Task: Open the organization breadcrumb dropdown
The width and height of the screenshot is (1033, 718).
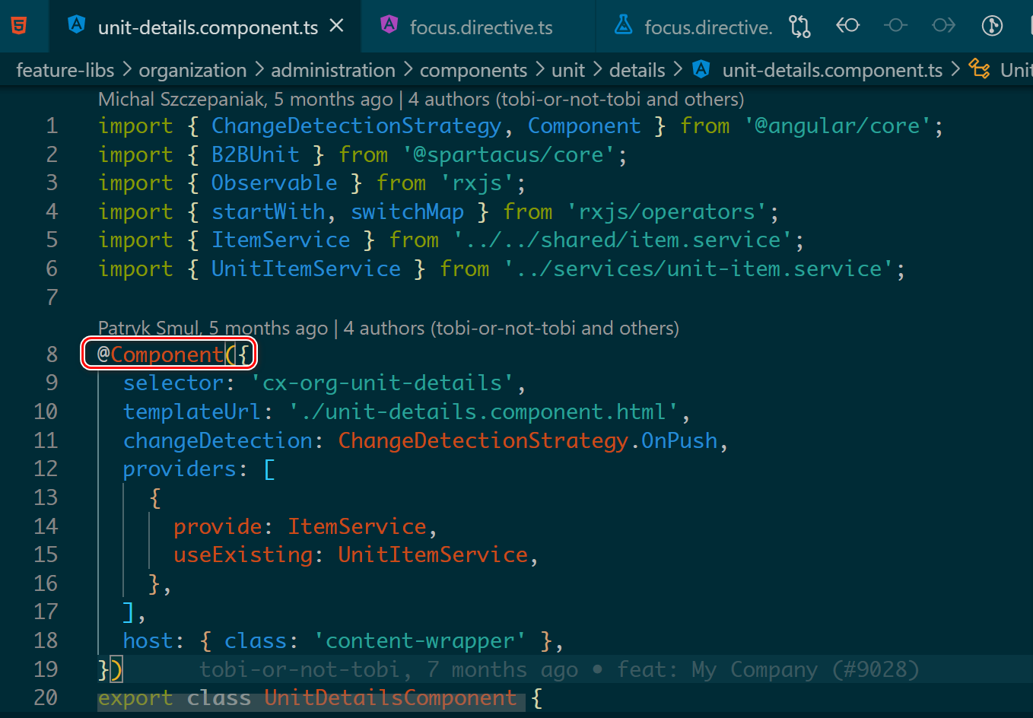Action: tap(192, 71)
